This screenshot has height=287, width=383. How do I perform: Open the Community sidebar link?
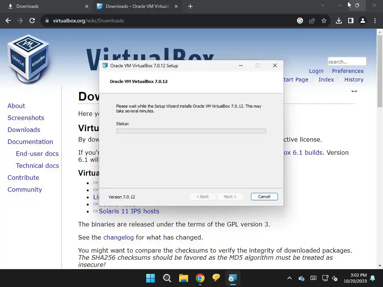(25, 189)
